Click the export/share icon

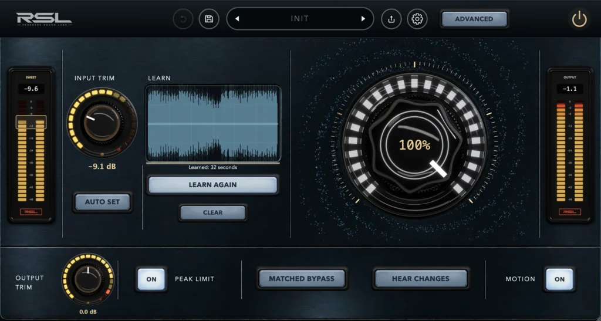pos(391,19)
